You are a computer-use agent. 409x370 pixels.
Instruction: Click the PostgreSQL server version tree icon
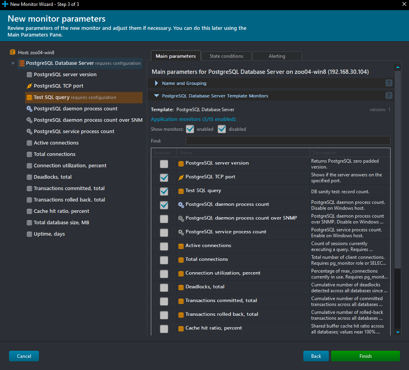pyautogui.click(x=29, y=75)
